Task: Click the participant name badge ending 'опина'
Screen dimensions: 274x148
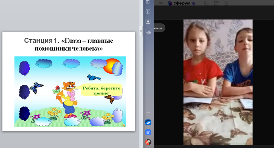Action: click(159, 28)
